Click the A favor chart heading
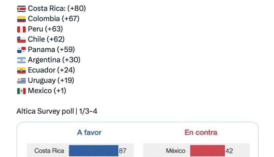Screen dimensions: 274x157 89,132
